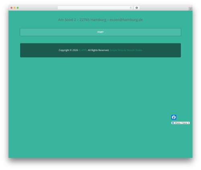
Task: Click the Facebook share icon
Action: coord(174,117)
